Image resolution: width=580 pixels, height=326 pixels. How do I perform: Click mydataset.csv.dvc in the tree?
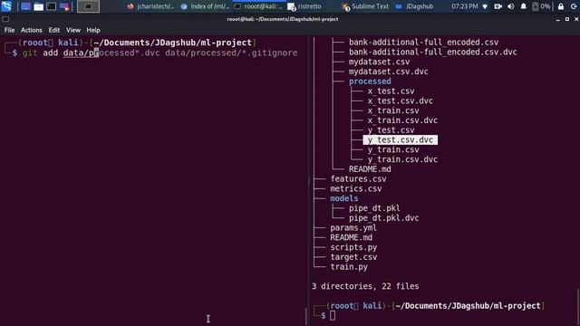[x=389, y=72]
